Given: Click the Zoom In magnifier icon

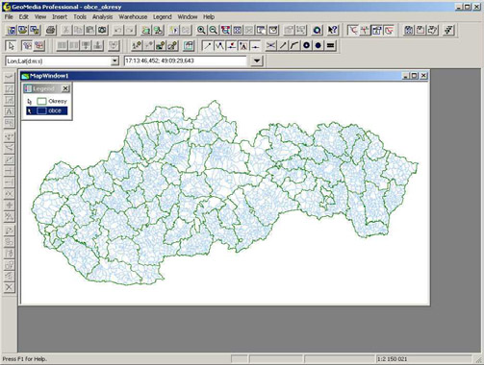Looking at the screenshot, I should pos(201,30).
